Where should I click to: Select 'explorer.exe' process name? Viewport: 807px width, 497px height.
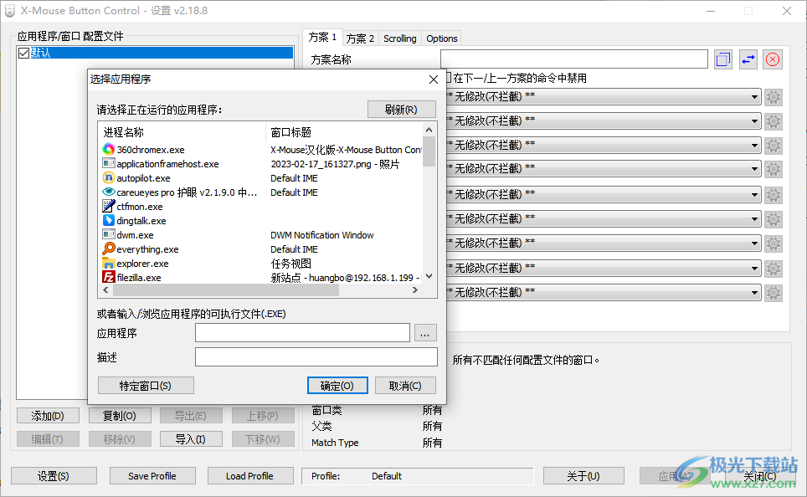point(142,264)
